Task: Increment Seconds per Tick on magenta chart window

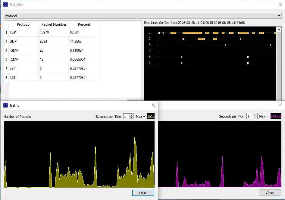Action: pos(255,115)
